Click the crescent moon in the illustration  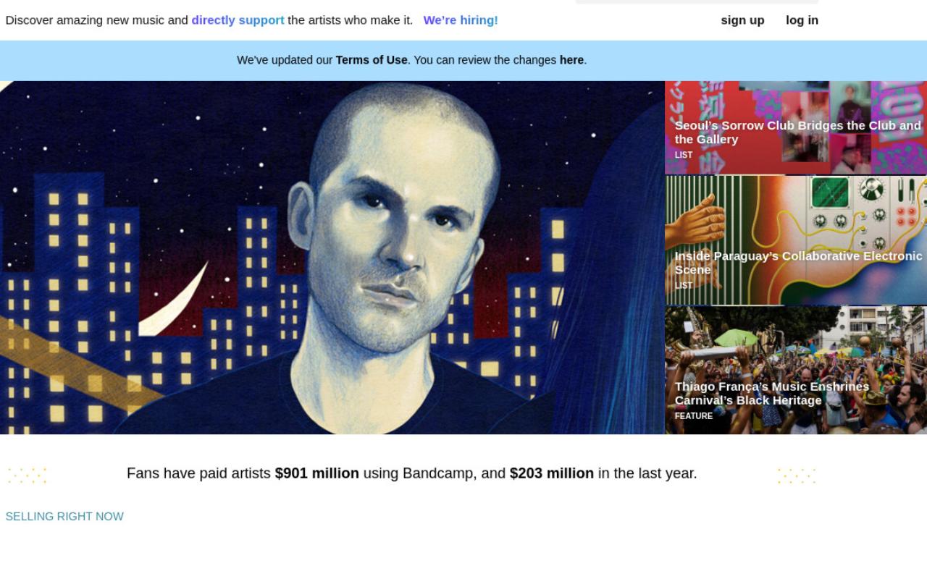tap(174, 300)
